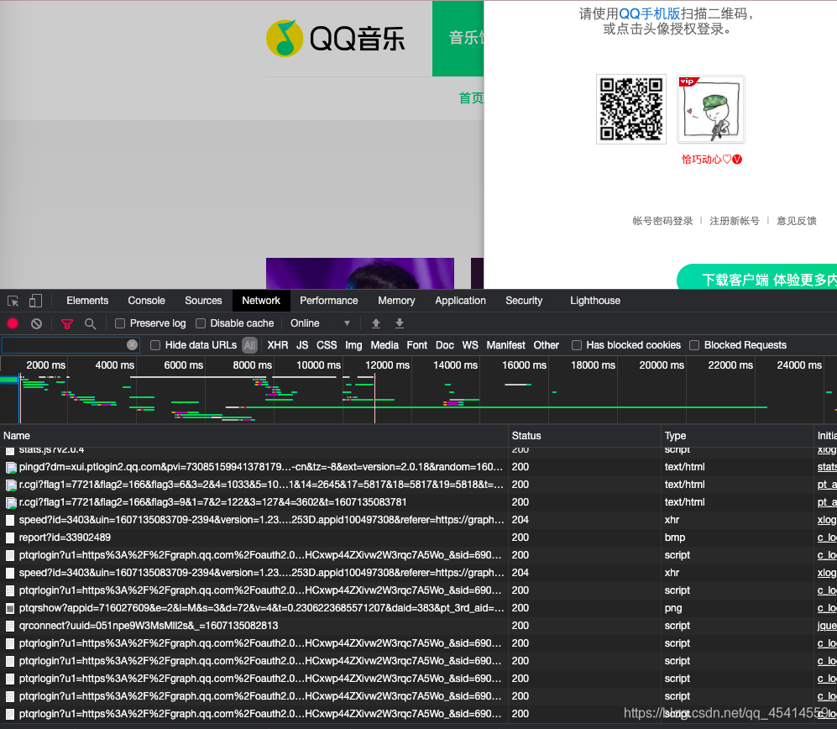Switch to the Application tab
Viewport: 837px width, 729px height.
[461, 301]
